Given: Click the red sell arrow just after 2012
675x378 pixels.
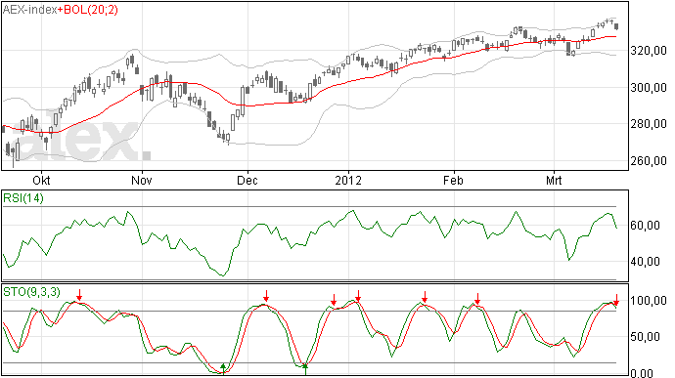Looking at the screenshot, I should (358, 296).
